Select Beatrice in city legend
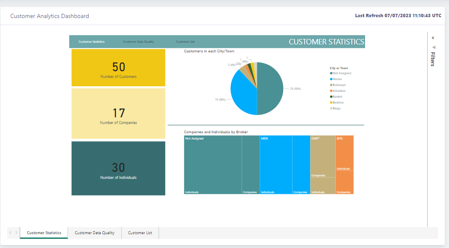Image resolution: width=449 pixels, height=248 pixels. pos(337,103)
